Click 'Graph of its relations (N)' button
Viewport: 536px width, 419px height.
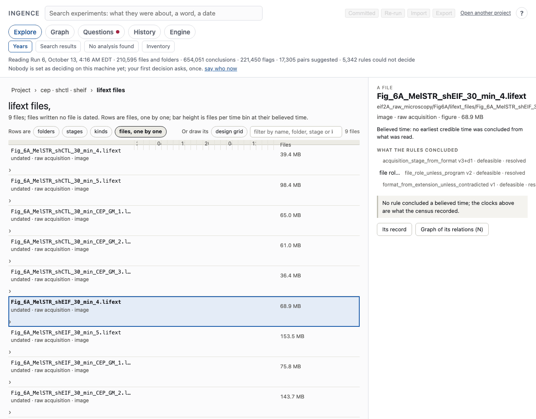coord(452,230)
